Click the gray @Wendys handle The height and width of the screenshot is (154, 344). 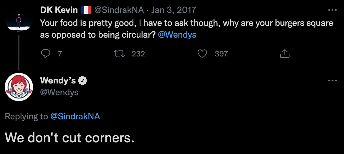click(x=59, y=92)
